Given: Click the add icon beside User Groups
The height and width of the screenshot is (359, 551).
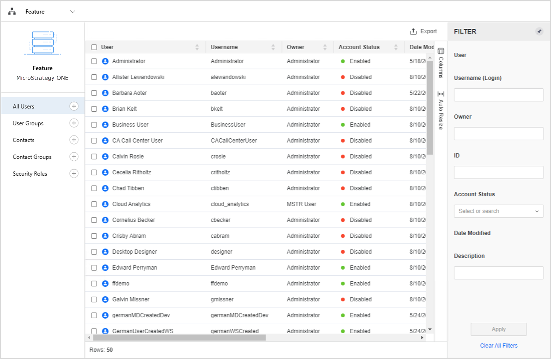Looking at the screenshot, I should (74, 123).
